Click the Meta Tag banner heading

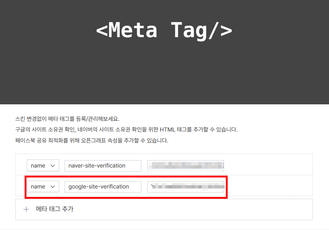pyautogui.click(x=164, y=29)
